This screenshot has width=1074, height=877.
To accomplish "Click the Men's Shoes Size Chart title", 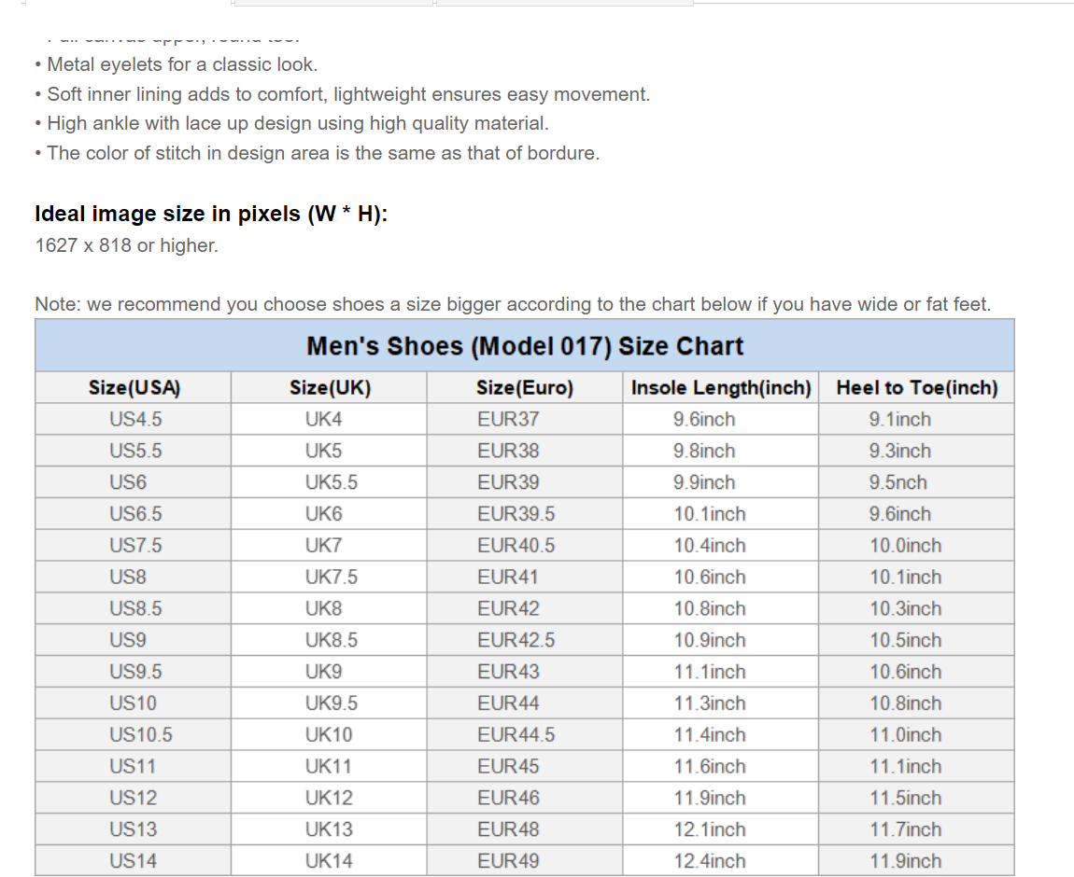I will click(x=525, y=346).
